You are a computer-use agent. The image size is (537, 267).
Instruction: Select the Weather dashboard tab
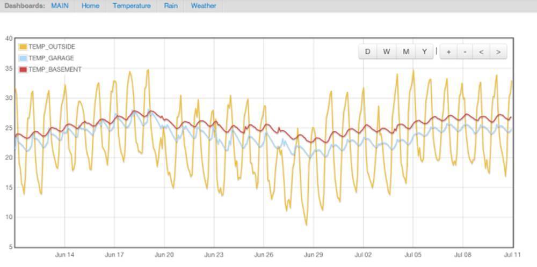point(204,6)
